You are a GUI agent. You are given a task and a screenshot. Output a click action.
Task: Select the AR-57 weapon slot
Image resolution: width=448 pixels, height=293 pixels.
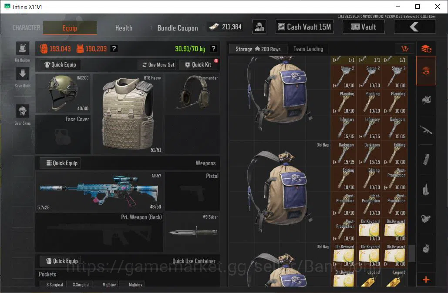pos(99,191)
